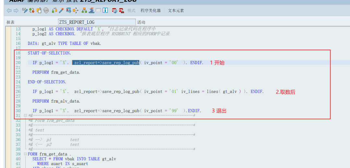Click comment 'Form frm_get_data' on line 32

pos(51,121)
